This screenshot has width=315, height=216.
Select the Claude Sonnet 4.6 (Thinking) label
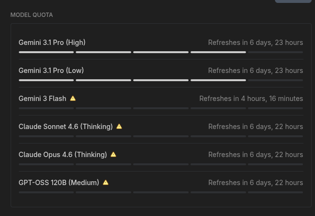pos(66,127)
